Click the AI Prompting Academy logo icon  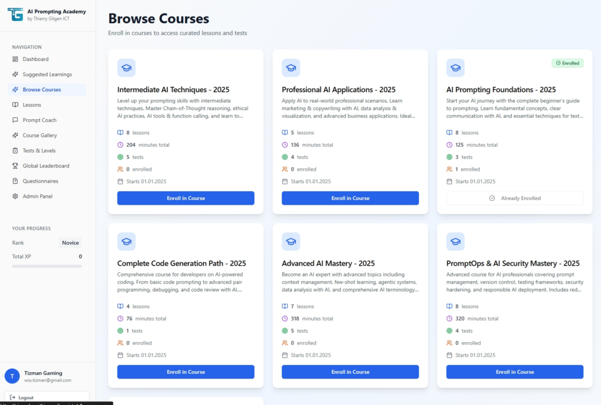click(x=15, y=14)
